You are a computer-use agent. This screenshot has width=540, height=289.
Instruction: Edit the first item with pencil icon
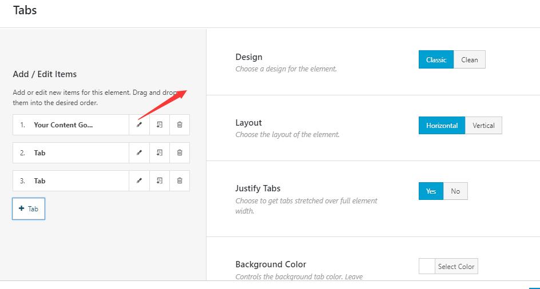pyautogui.click(x=139, y=125)
